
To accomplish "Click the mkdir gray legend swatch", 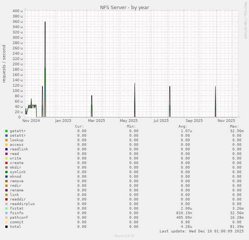I will coord(6,167).
